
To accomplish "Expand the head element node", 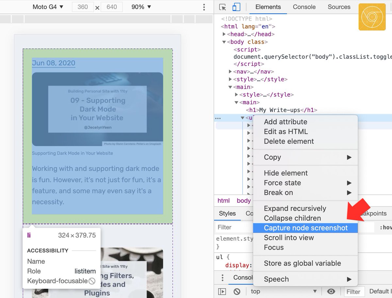I will (224, 34).
